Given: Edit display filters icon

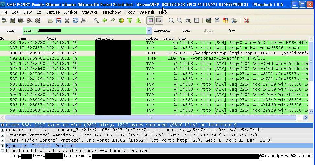Looking at the screenshot, I should click(217, 20).
